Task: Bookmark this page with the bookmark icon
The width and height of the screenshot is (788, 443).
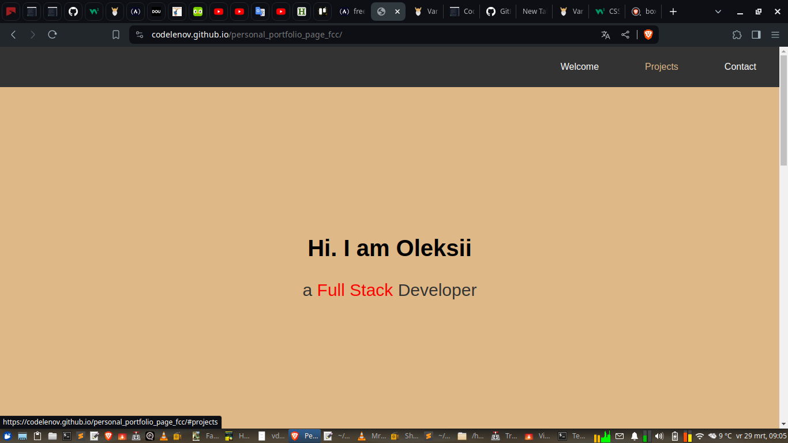Action: tap(116, 35)
